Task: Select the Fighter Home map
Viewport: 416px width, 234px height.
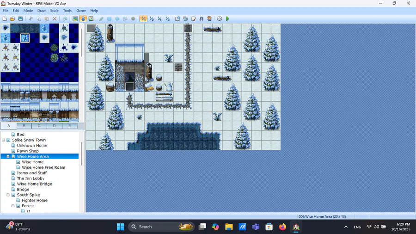Action: (35, 200)
